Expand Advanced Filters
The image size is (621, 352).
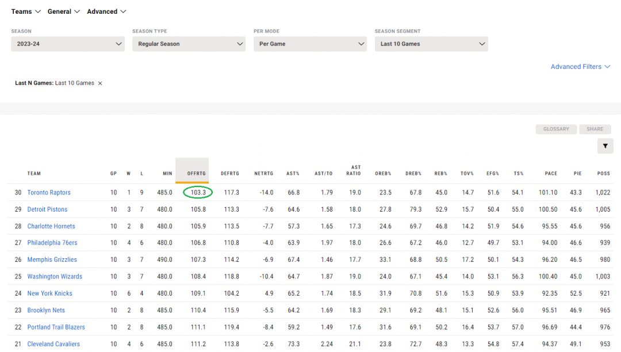580,67
